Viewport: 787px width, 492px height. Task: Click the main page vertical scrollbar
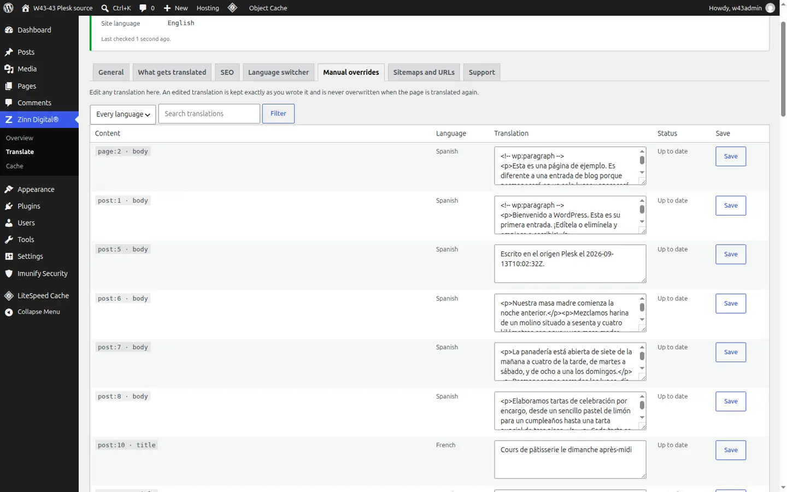(783, 69)
